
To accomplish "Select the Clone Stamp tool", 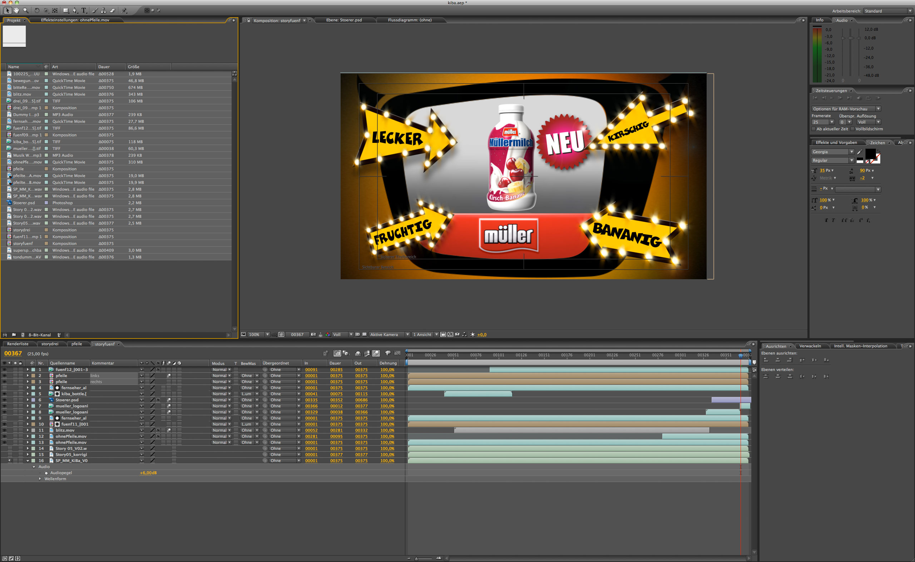I will [x=103, y=10].
